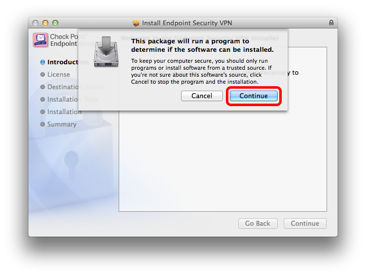Confirm with the highlighted Continue button in dialog

coord(254,96)
